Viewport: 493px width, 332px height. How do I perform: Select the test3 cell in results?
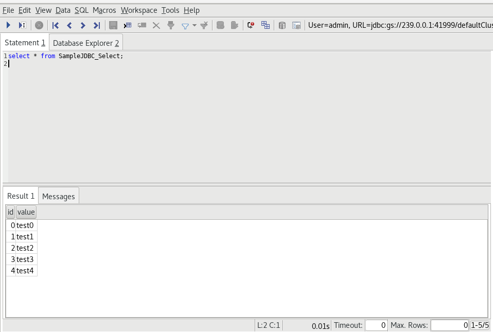coord(25,259)
